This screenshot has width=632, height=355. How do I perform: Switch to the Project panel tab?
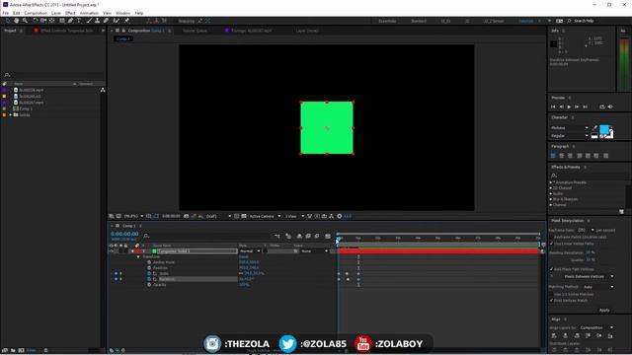click(11, 31)
